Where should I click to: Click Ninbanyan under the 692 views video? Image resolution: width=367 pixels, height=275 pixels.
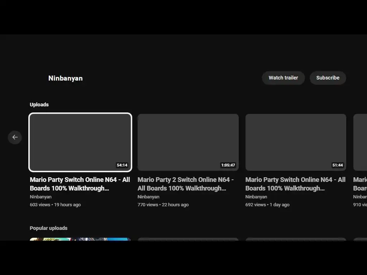coord(256,197)
